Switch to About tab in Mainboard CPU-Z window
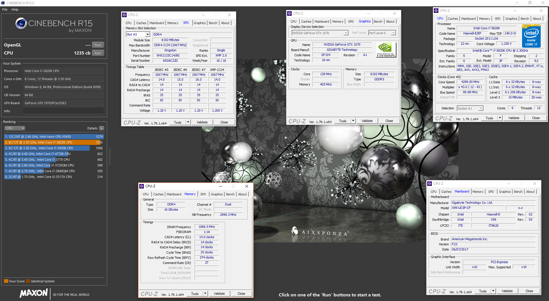The height and width of the screenshot is (301, 549). [x=530, y=192]
